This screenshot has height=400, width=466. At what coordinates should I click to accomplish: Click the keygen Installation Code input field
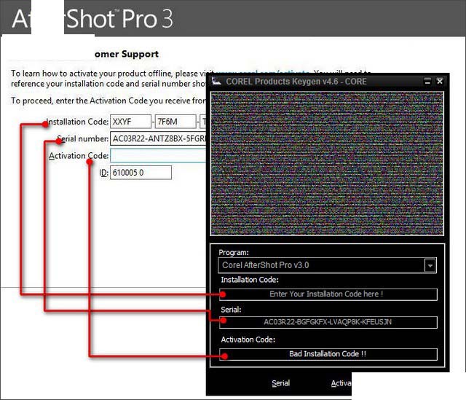pyautogui.click(x=328, y=294)
